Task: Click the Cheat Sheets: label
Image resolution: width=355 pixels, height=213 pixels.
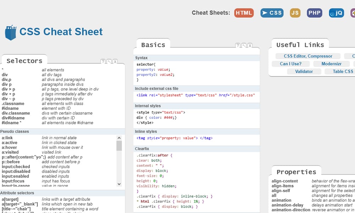Action: (211, 13)
